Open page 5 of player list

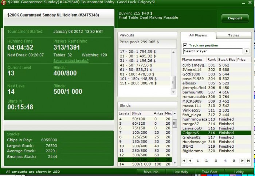click(x=234, y=161)
